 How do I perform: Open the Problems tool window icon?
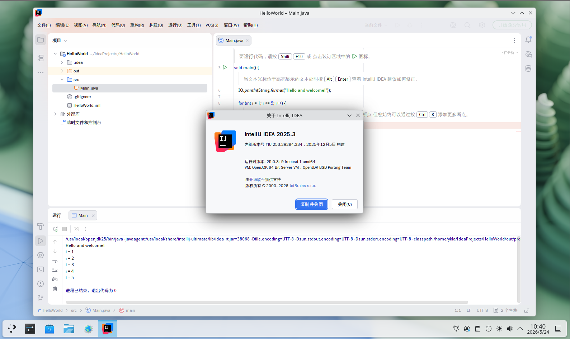click(x=41, y=284)
